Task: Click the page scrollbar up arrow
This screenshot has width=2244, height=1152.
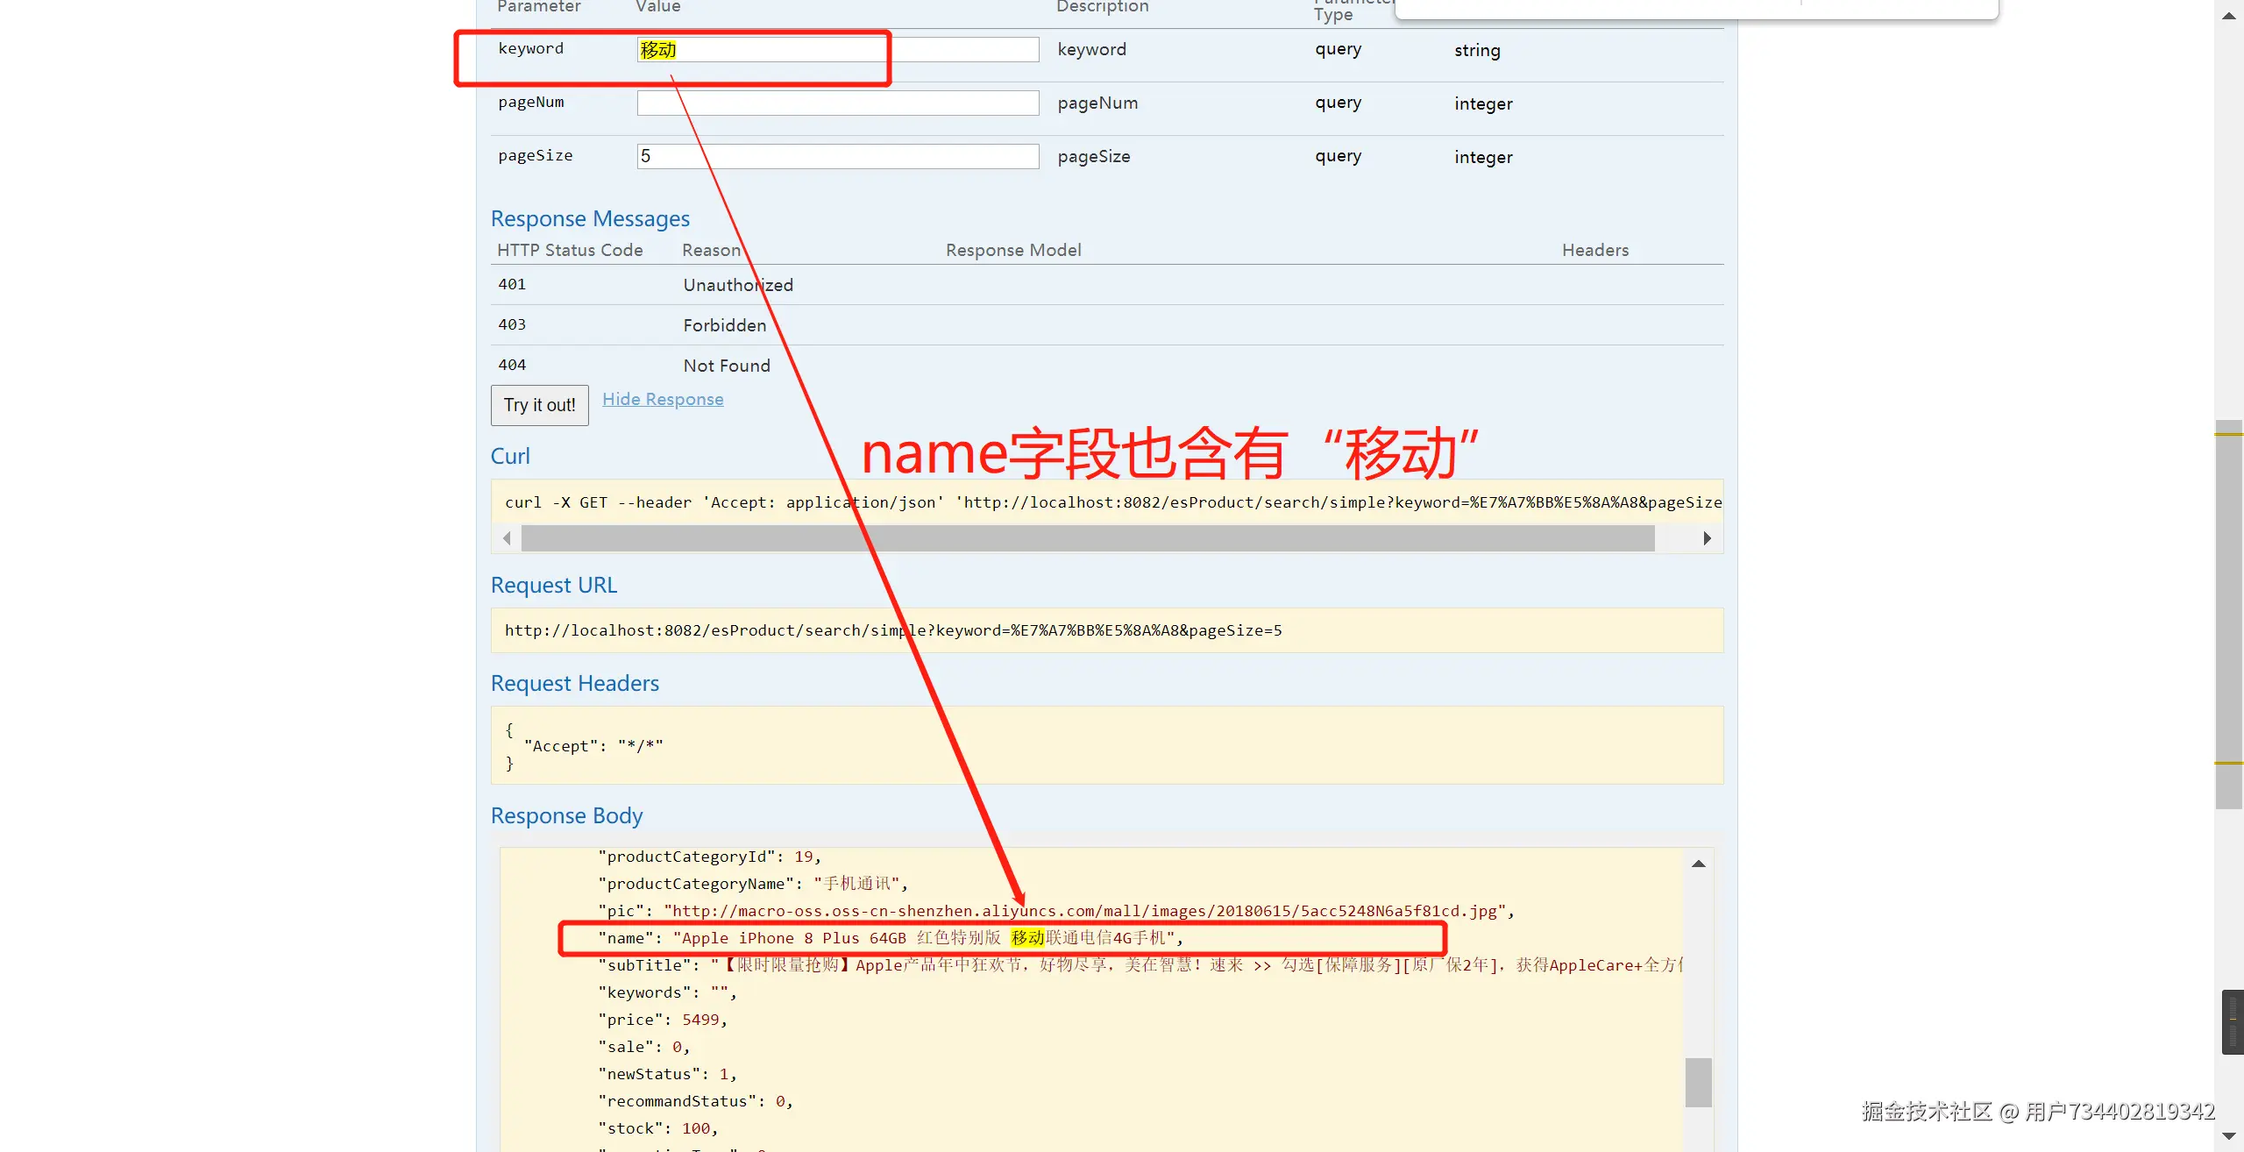Action: (2229, 15)
